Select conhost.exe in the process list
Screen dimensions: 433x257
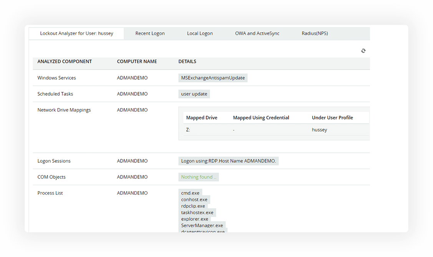[x=194, y=200]
